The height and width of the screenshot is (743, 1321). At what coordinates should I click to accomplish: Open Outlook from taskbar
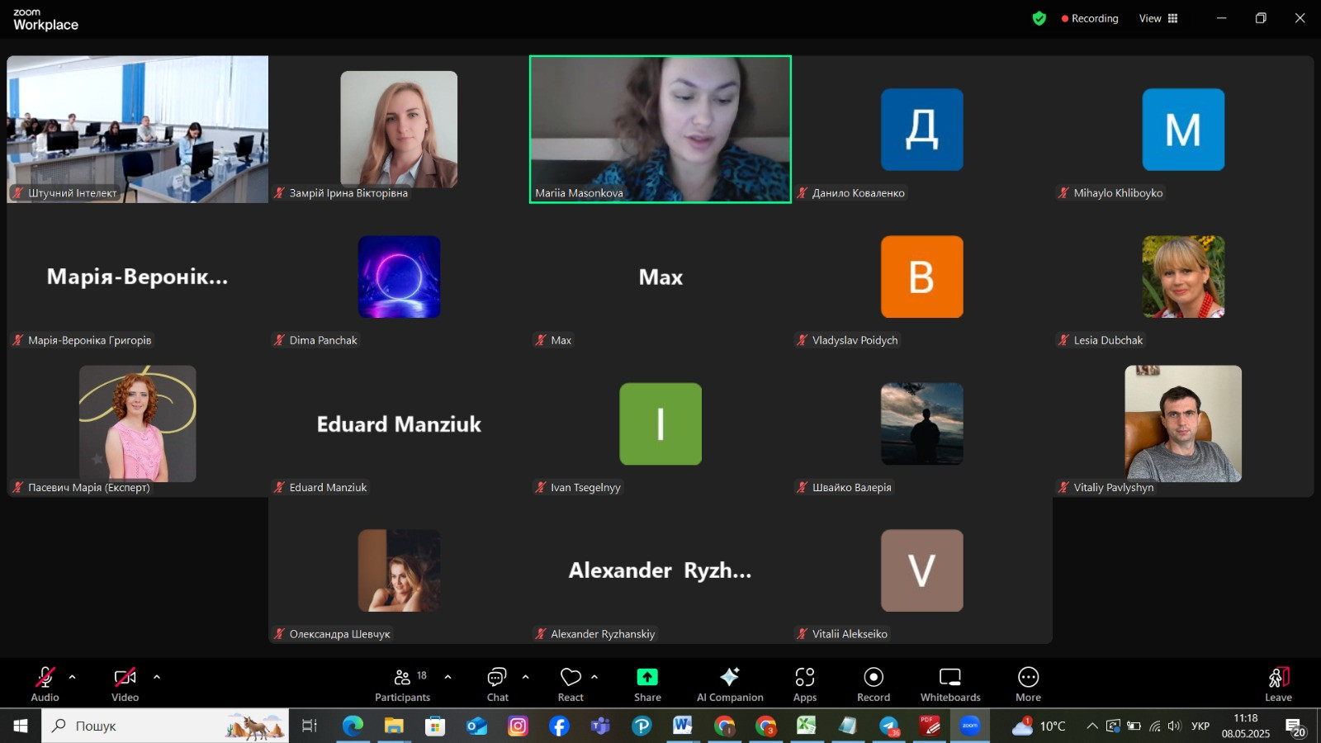pyautogui.click(x=476, y=726)
